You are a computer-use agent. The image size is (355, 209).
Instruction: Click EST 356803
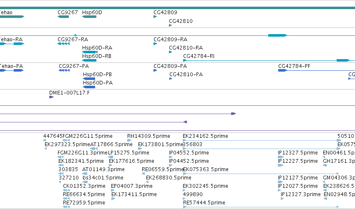(192, 144)
